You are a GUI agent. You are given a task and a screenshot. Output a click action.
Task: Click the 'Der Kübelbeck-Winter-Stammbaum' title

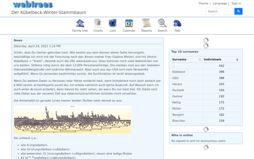(x=49, y=12)
